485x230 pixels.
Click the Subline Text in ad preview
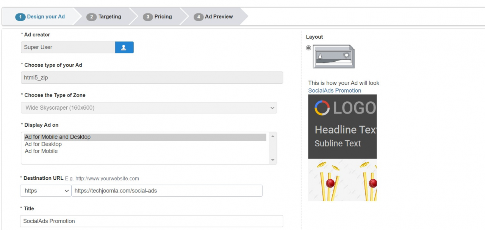(x=338, y=143)
